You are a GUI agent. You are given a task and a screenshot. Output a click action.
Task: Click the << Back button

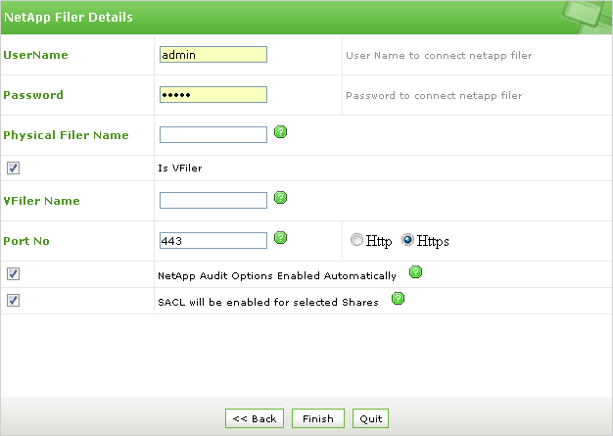point(254,418)
